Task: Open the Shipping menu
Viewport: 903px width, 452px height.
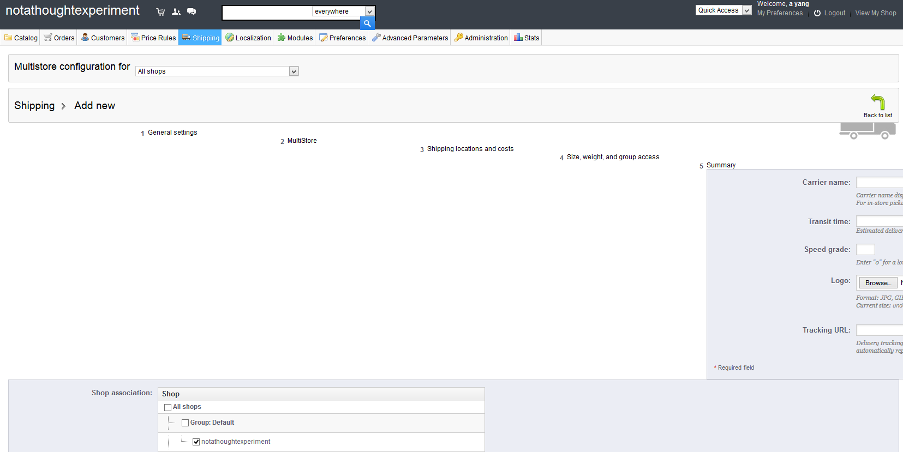Action: (x=200, y=38)
